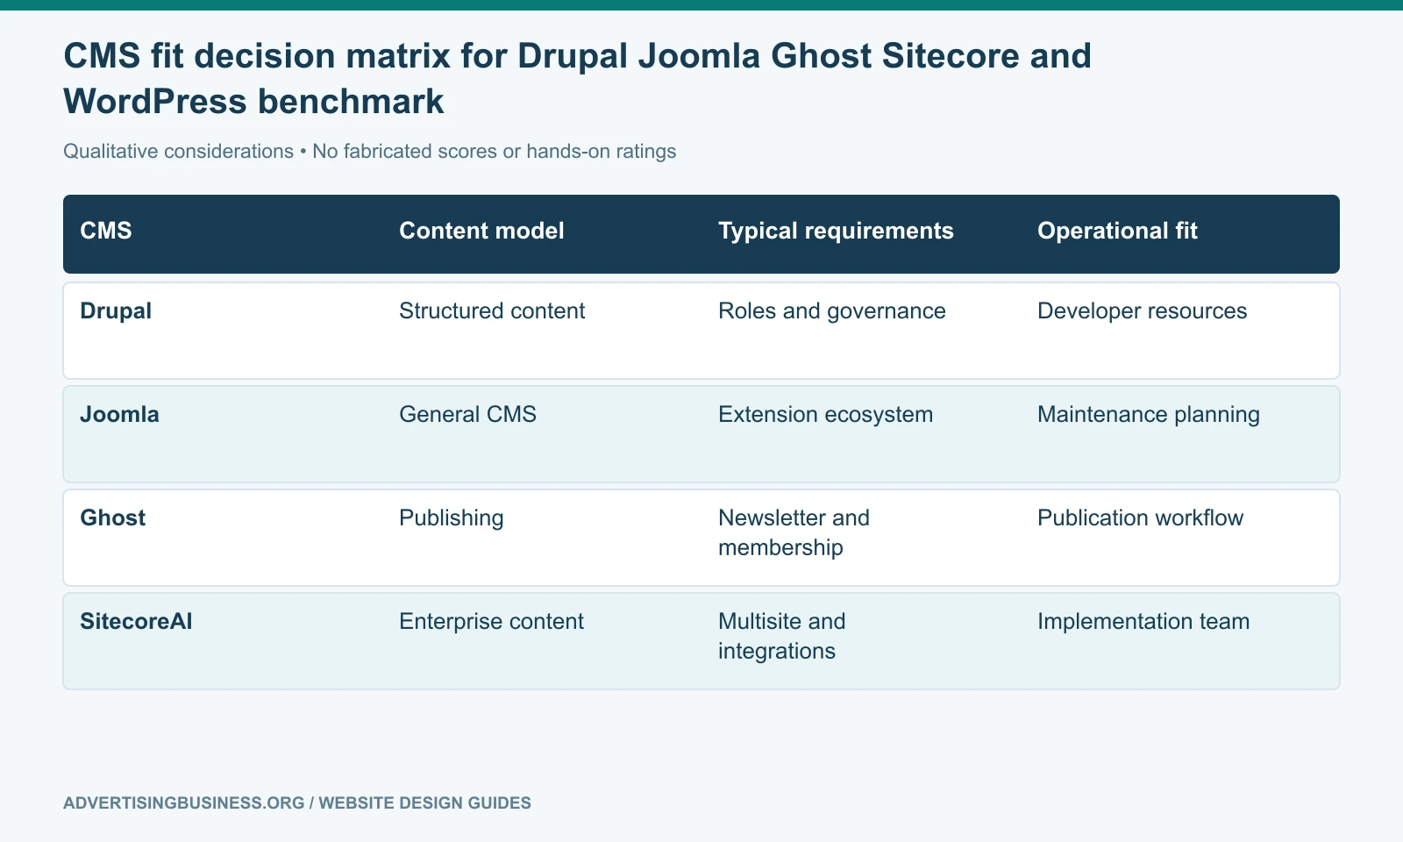Click the Typical requirements column header
Viewport: 1403px width, 842px height.
836,231
